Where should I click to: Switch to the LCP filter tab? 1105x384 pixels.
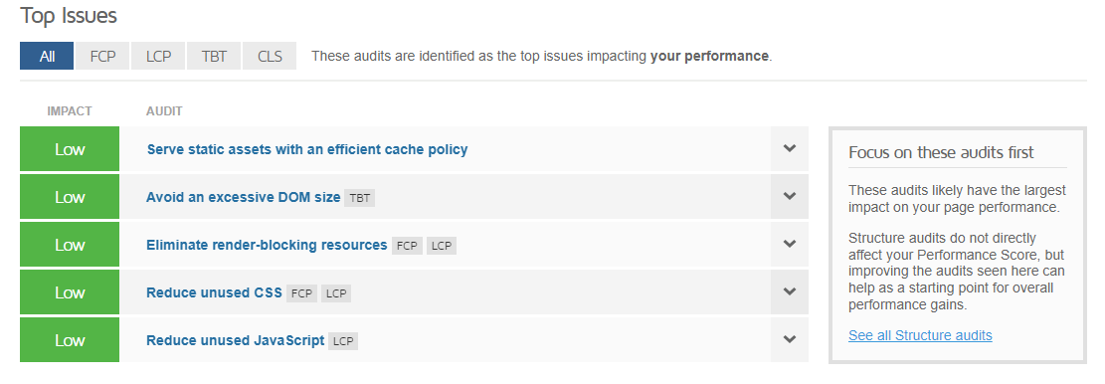(x=158, y=56)
